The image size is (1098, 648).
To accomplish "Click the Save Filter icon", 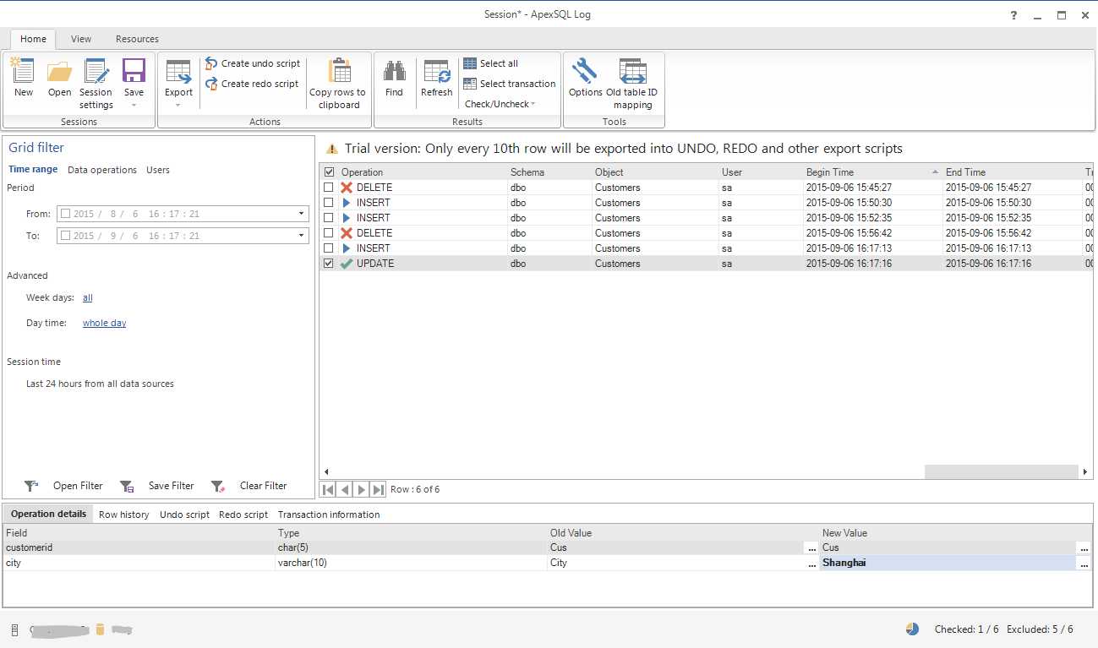I will (127, 486).
